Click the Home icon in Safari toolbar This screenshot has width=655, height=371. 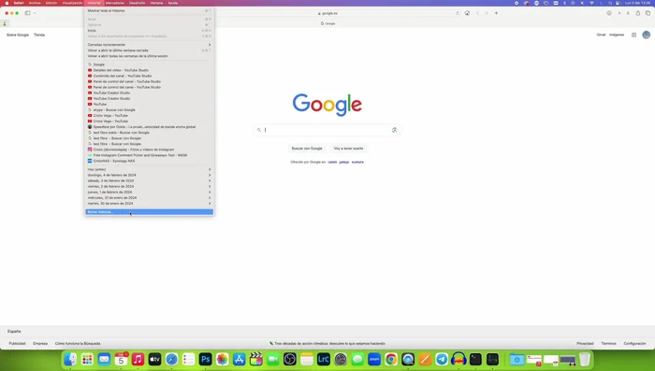(467, 13)
